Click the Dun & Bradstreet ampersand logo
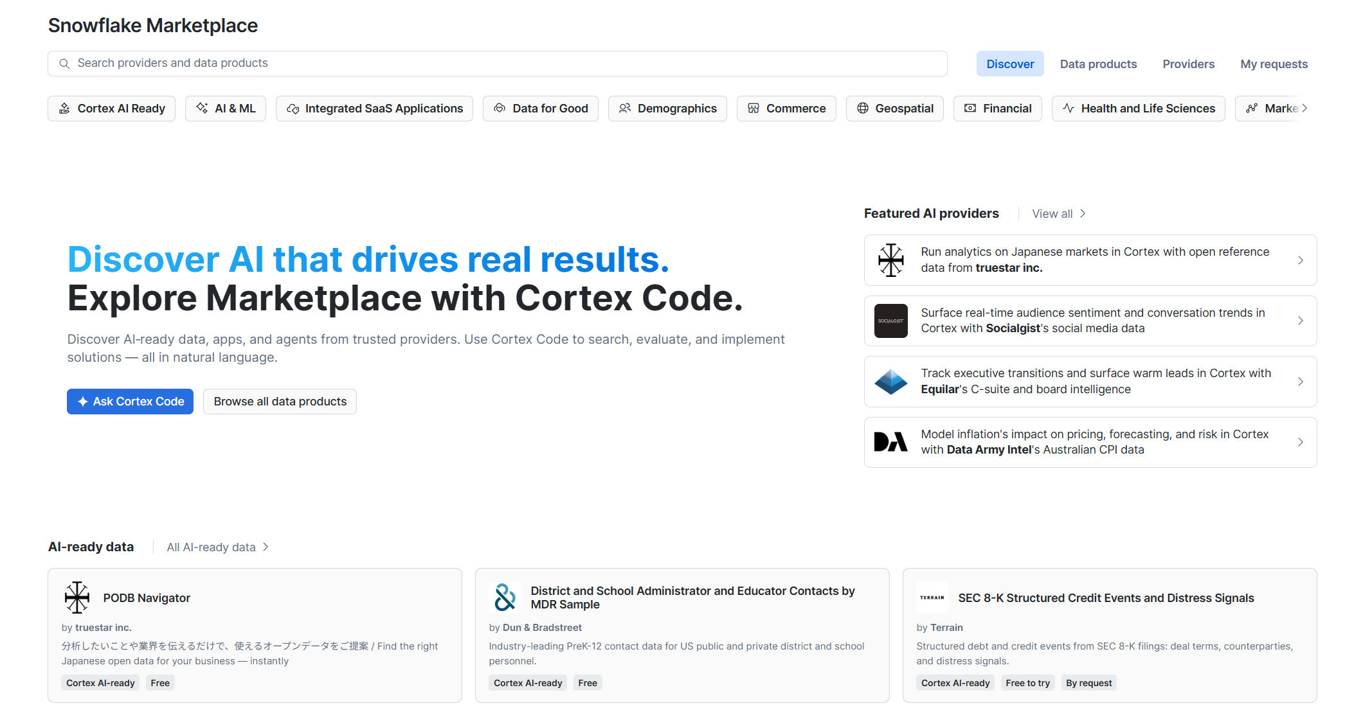1345x708 pixels. 505,597
